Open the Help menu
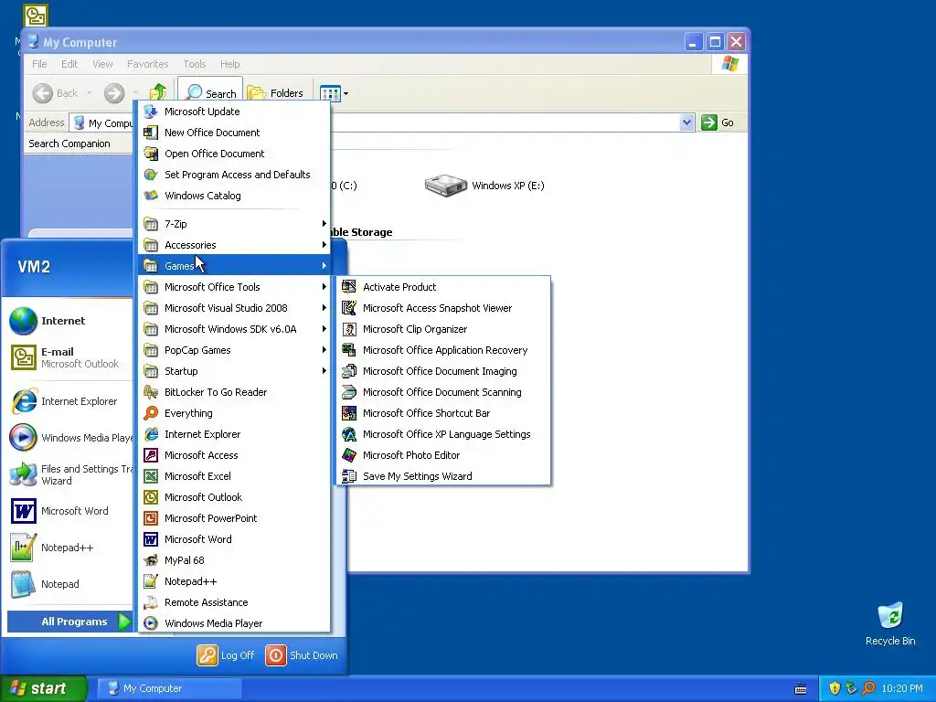This screenshot has width=936, height=702. [x=229, y=64]
